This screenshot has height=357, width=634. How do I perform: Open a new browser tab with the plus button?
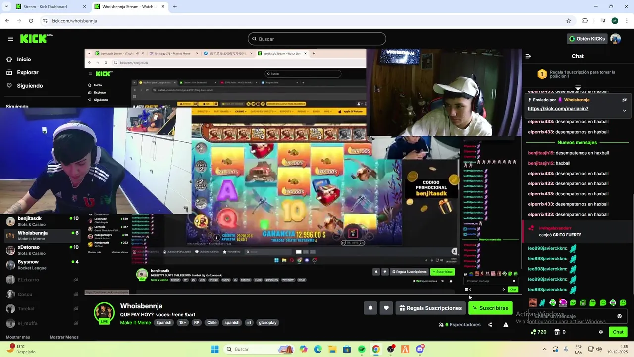click(x=175, y=7)
